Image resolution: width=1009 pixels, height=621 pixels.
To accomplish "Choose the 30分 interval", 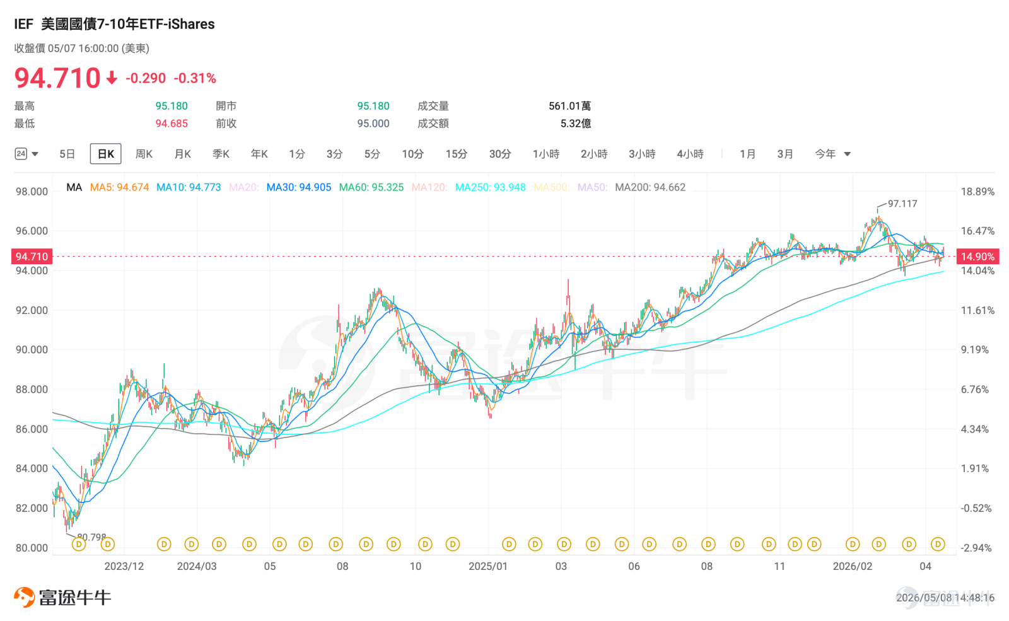I will pyautogui.click(x=500, y=154).
